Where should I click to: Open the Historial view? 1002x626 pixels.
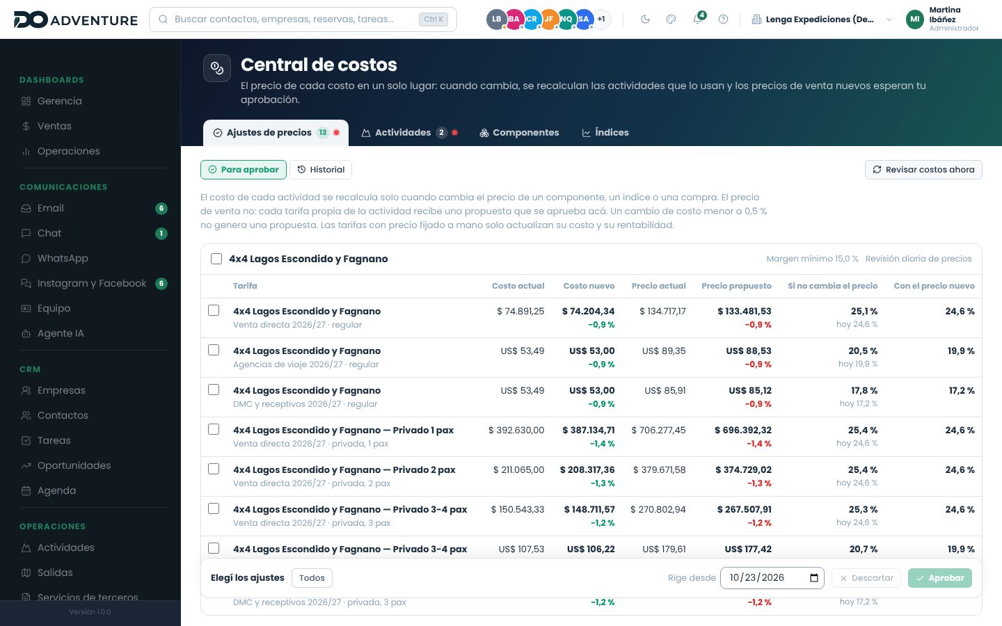point(321,170)
